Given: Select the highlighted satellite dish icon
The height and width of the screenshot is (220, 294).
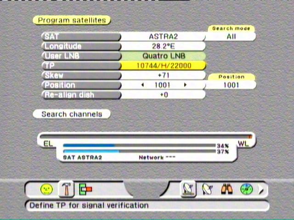Looking at the screenshot, I should click(x=188, y=189).
